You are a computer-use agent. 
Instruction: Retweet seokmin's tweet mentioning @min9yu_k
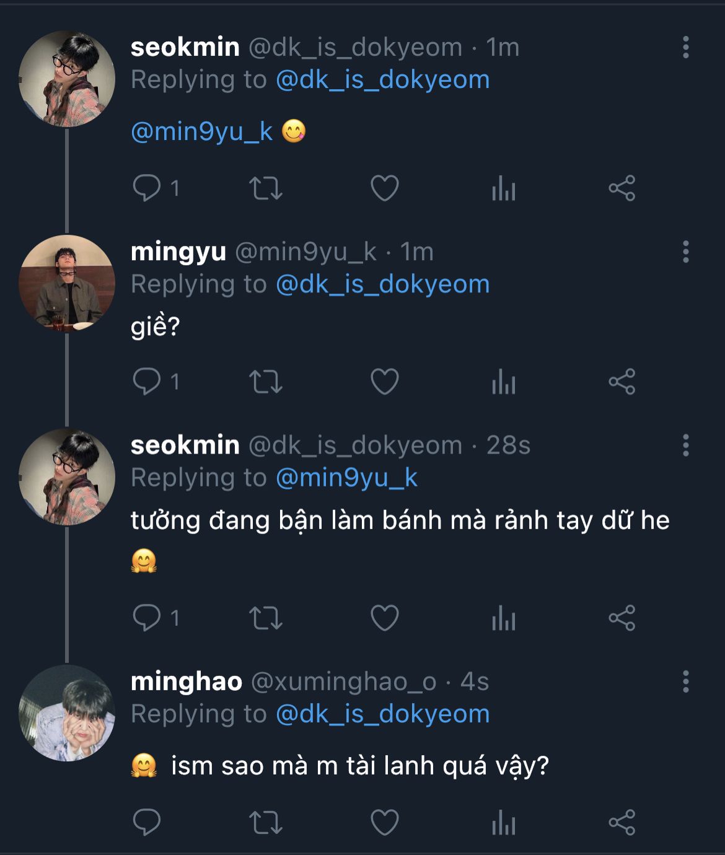(265, 188)
